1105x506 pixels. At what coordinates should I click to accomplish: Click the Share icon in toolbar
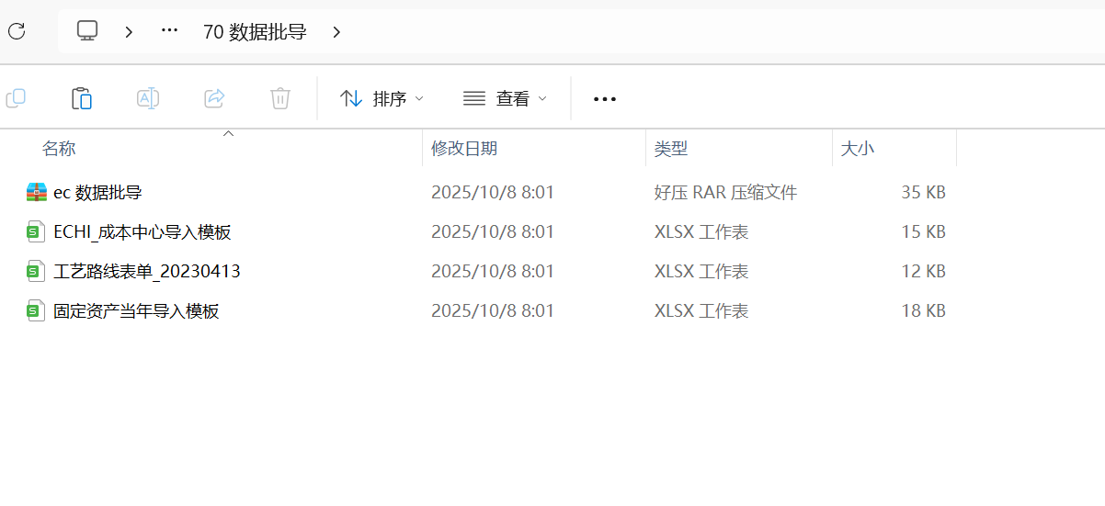click(x=214, y=98)
